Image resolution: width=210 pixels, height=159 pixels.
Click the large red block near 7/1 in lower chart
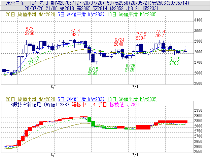[x=143, y=127]
